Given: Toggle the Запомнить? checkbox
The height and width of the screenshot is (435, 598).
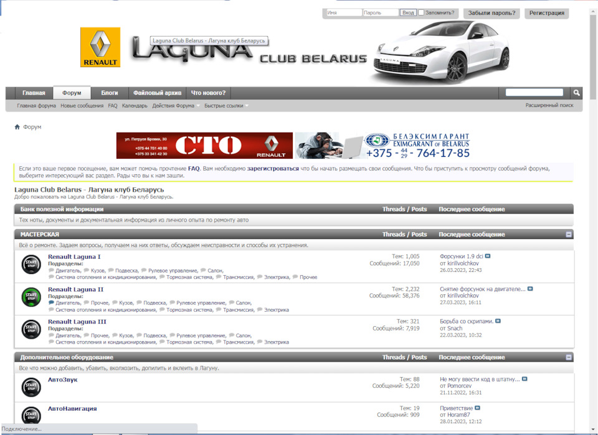Looking at the screenshot, I should 421,12.
